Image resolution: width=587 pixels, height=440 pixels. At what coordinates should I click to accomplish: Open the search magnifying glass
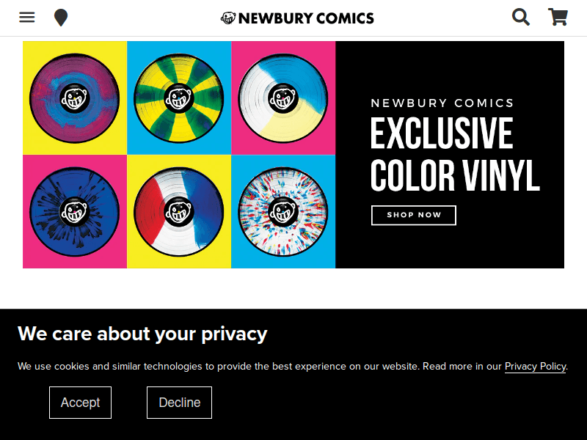pos(521,17)
